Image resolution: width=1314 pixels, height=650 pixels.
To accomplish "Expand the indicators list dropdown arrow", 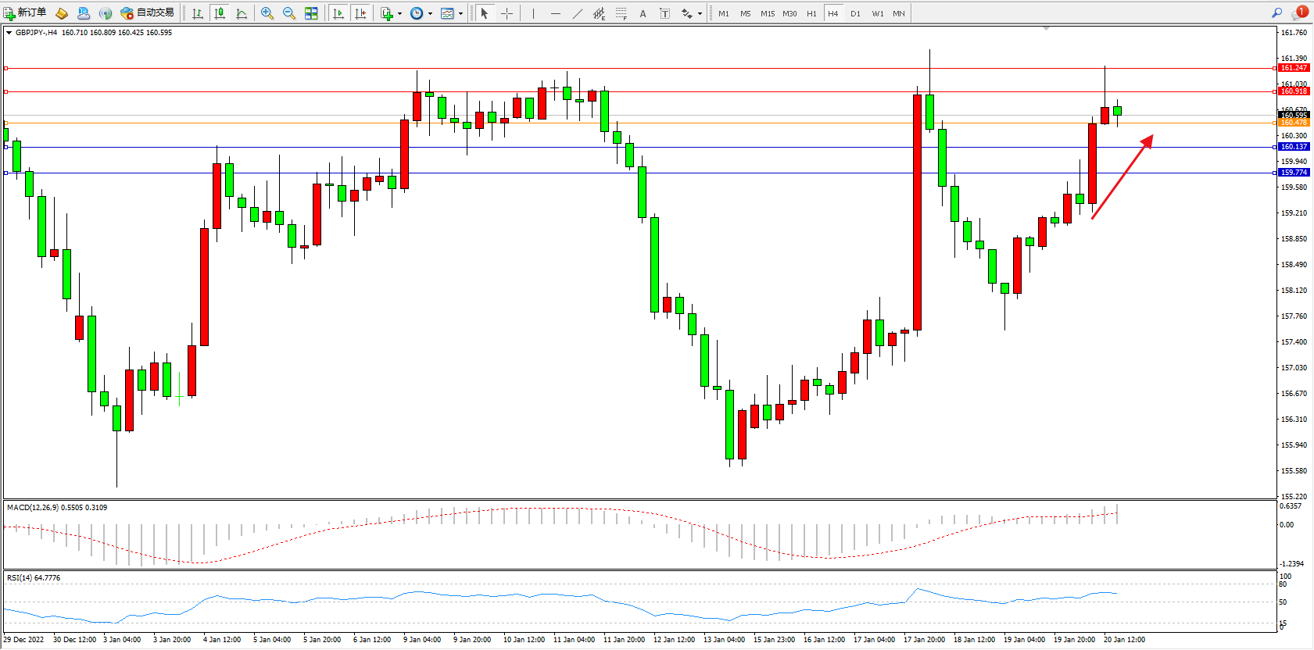I will (399, 13).
